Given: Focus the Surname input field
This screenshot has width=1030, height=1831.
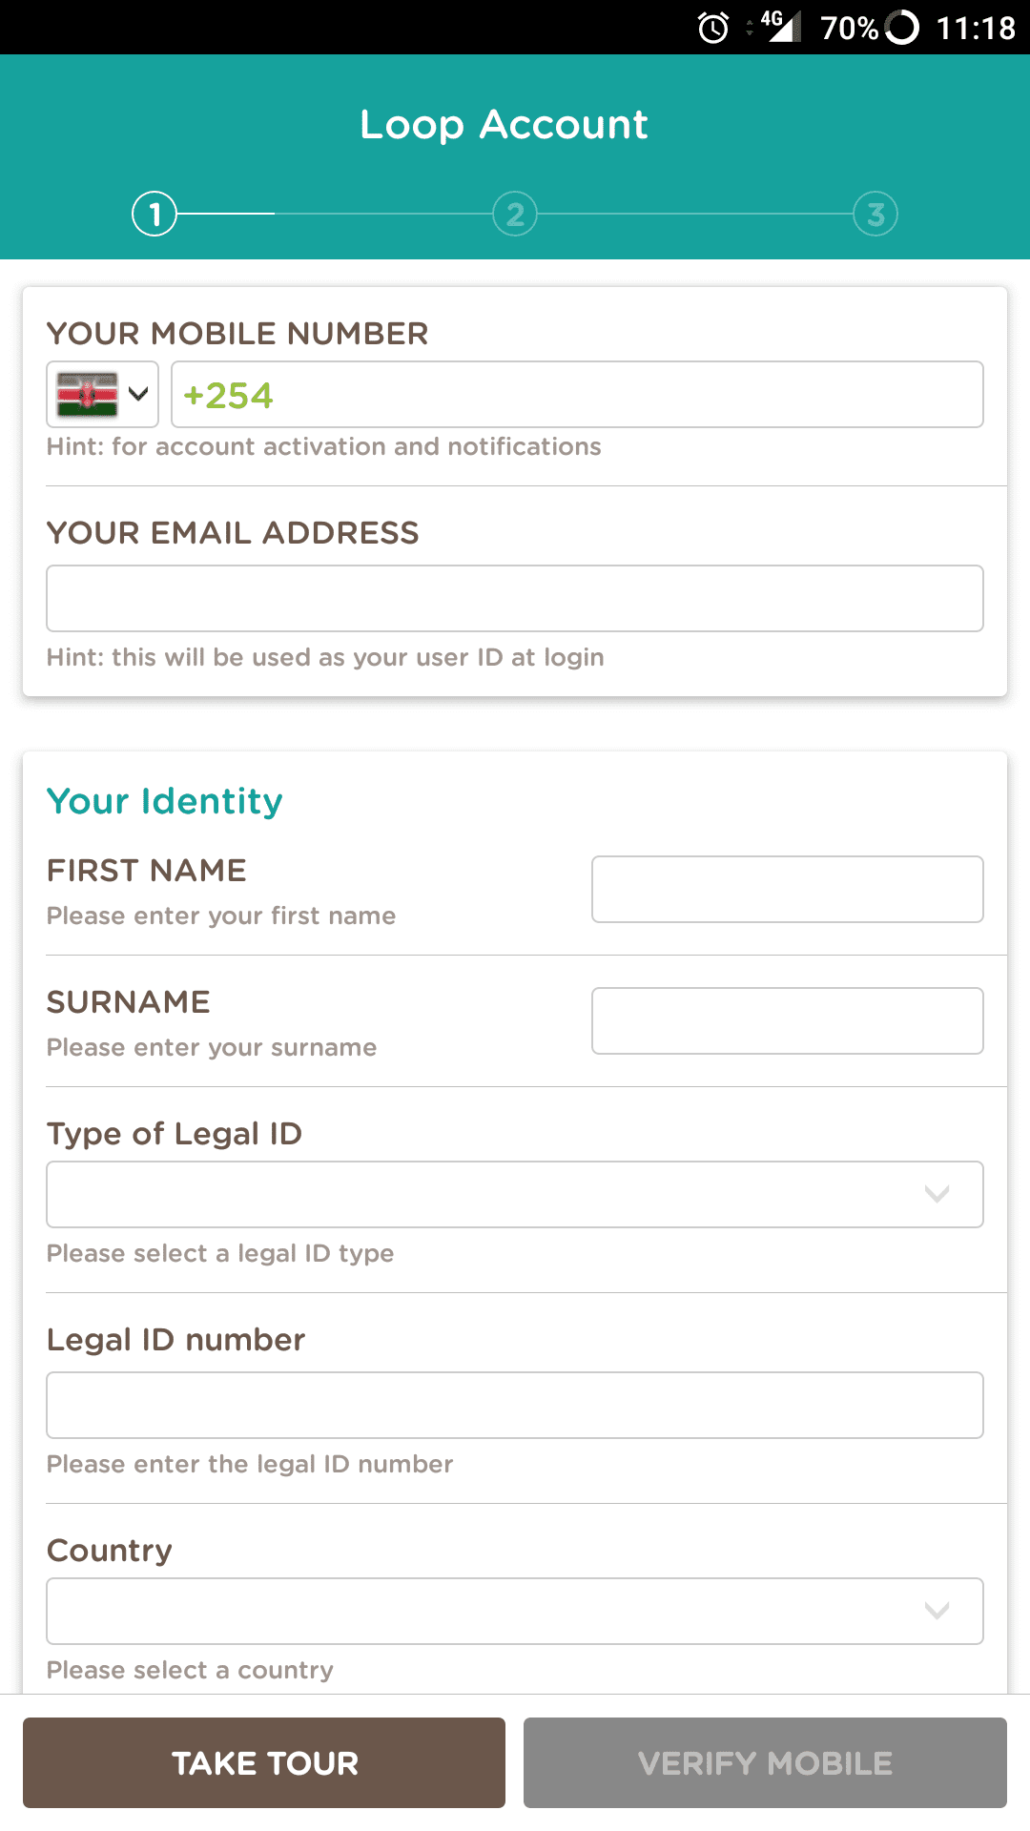Looking at the screenshot, I should (x=788, y=1020).
